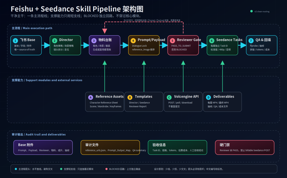Click the BLOCKED 回到物料台账 annotation on the dashed loop

(152, 20)
